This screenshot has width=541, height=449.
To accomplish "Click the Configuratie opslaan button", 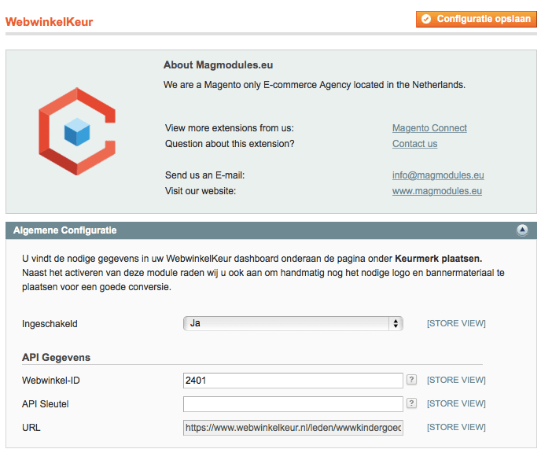I will tap(477, 19).
